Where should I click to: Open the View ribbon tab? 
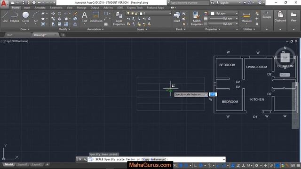70,8
